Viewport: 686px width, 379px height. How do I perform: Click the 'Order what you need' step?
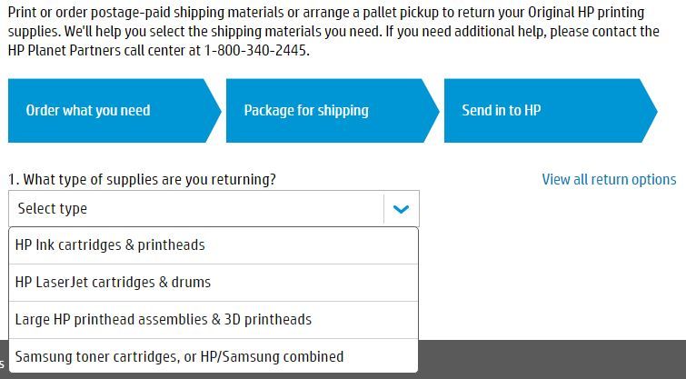(x=88, y=111)
